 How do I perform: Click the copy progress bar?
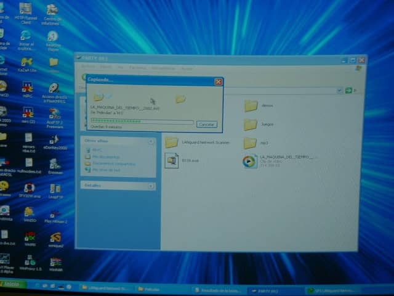142,121
